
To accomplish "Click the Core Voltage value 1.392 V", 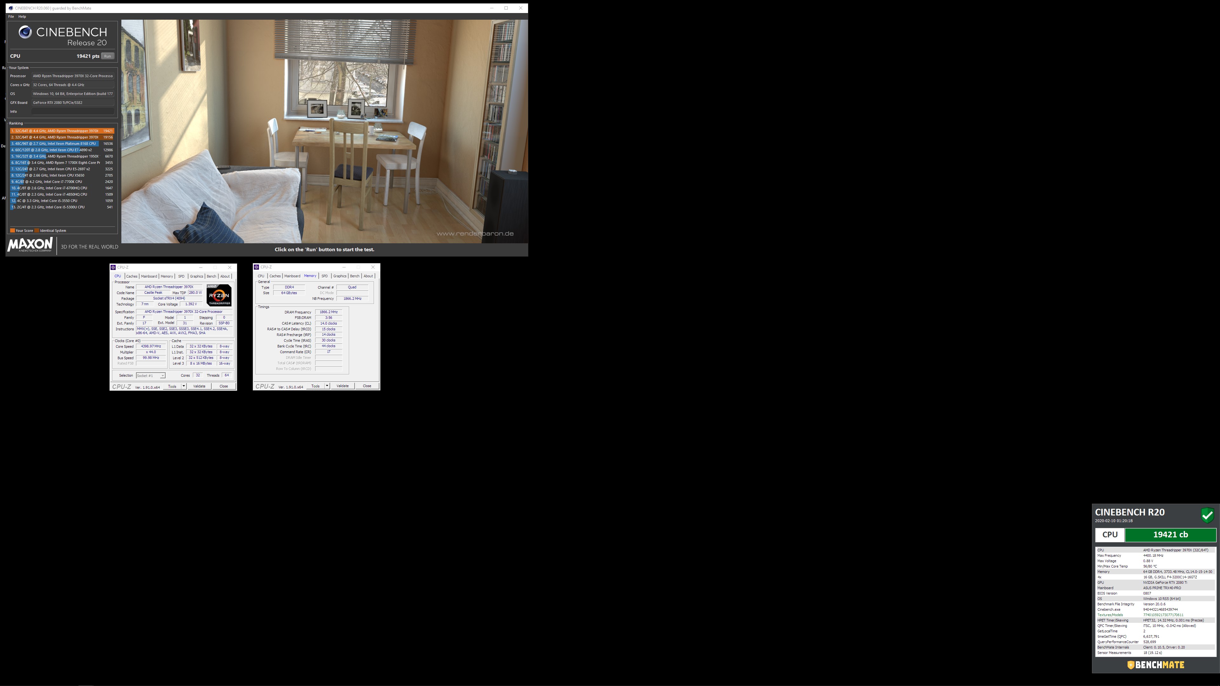I will (x=191, y=304).
